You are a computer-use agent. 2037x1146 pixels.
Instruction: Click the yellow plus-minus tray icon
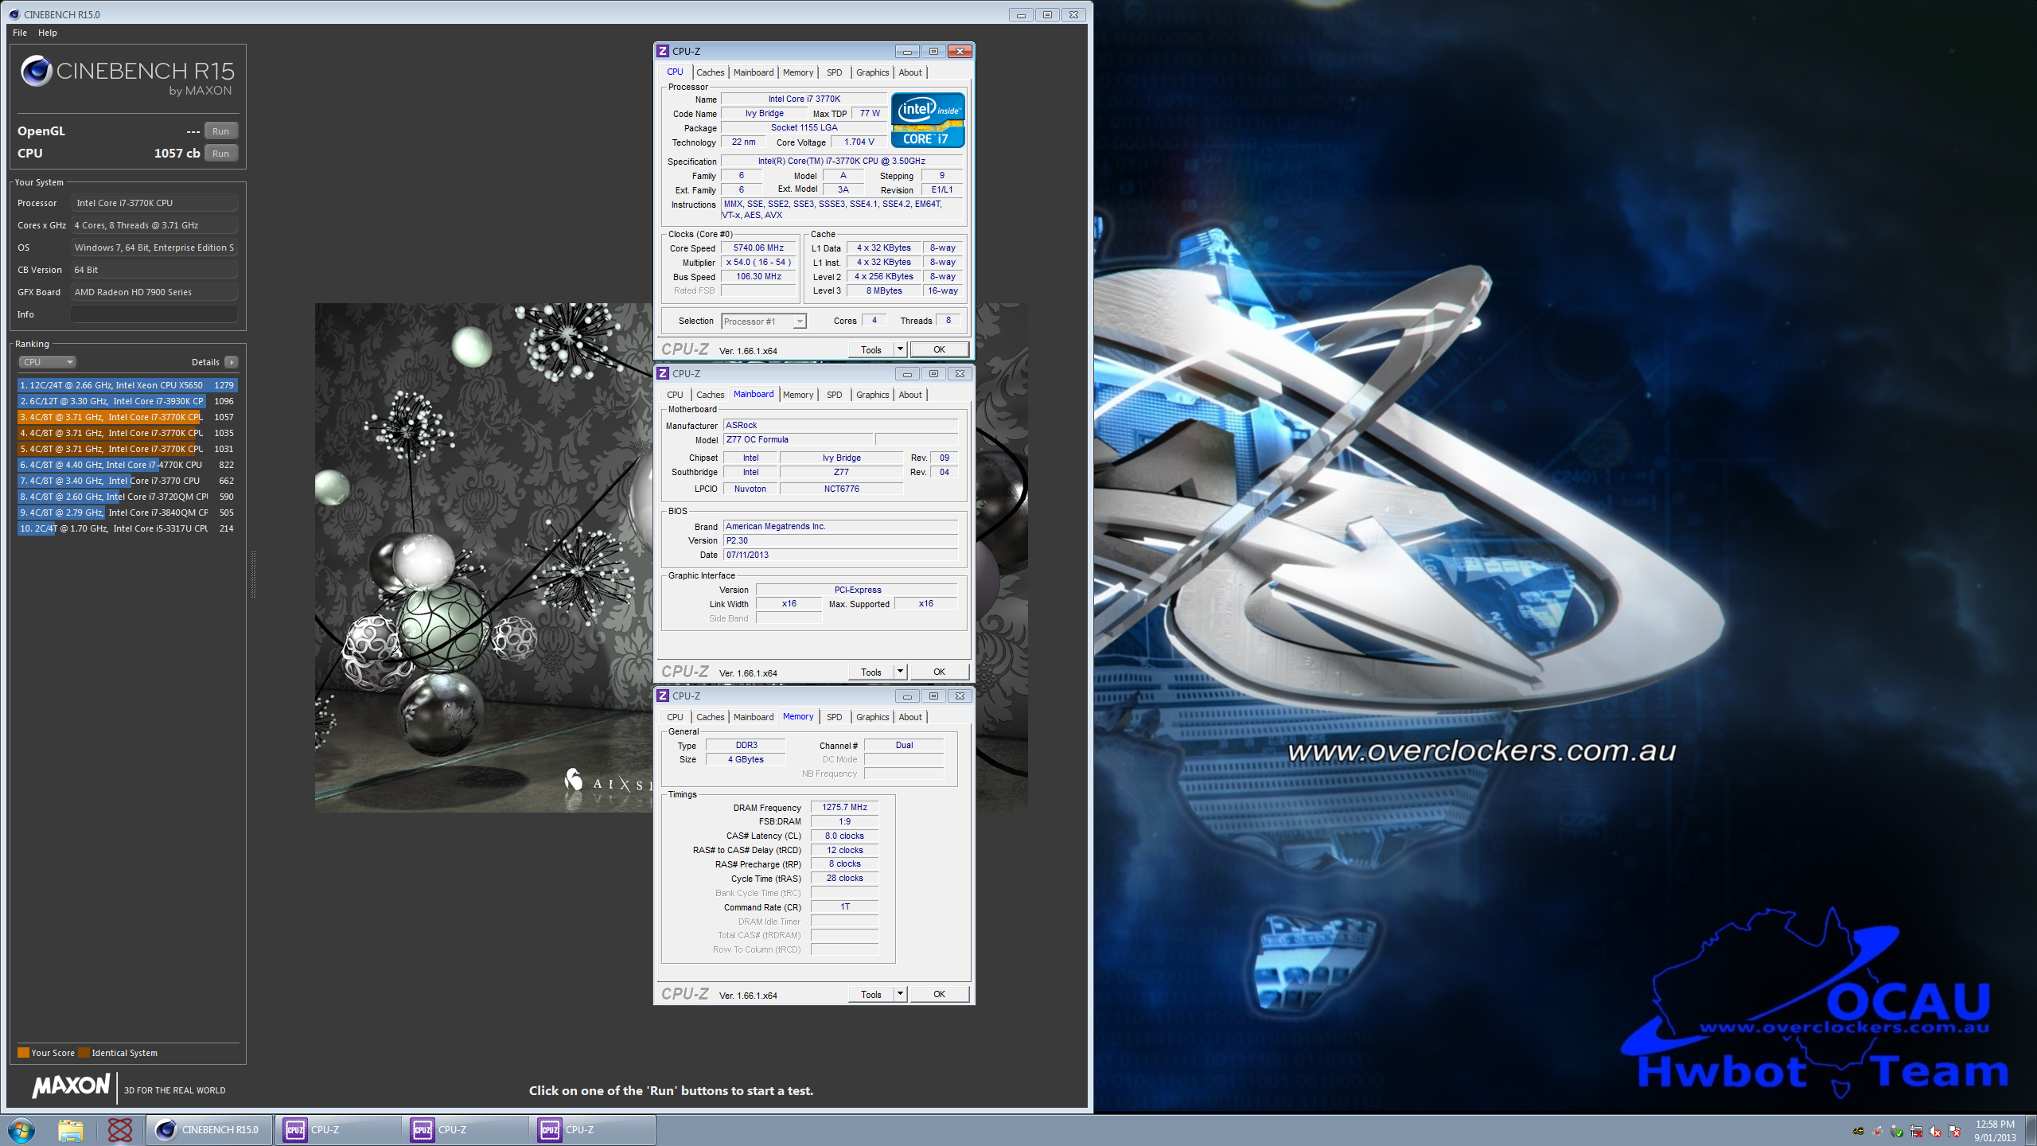(1859, 1131)
